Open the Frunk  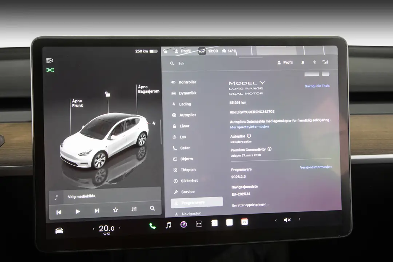coord(78,103)
